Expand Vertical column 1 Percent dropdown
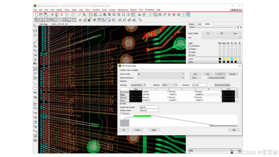Viewport: 279px width, 157px height. (168, 97)
